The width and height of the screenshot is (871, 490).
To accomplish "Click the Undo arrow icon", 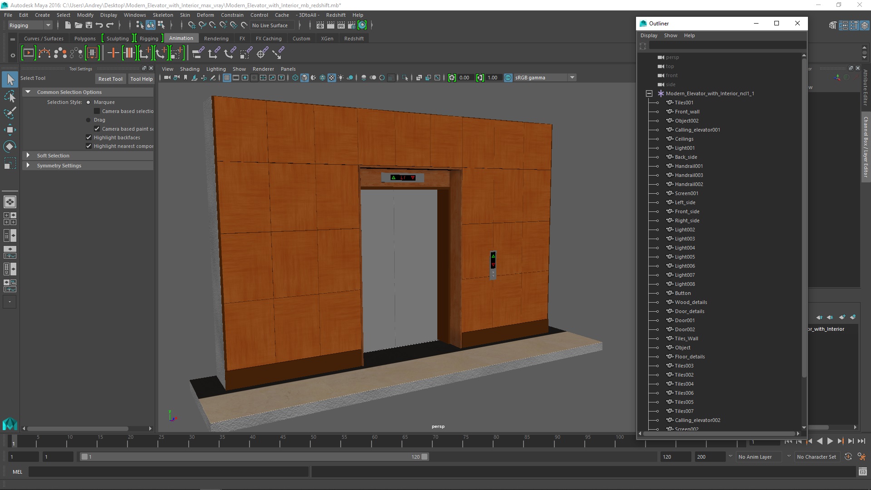I will (x=99, y=25).
